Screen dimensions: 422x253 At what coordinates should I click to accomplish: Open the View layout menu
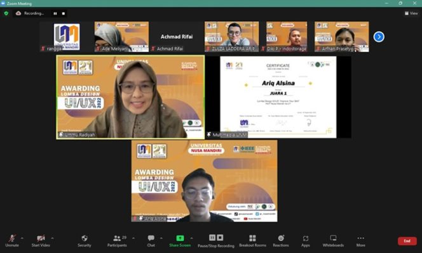tap(411, 13)
